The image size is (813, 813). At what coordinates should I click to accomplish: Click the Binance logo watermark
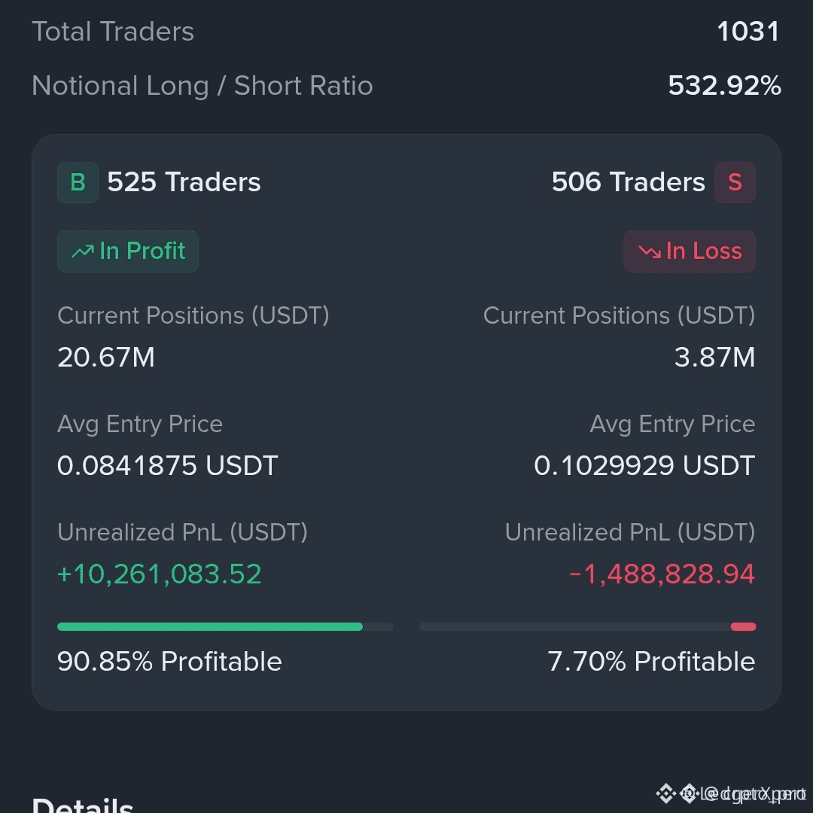click(665, 793)
